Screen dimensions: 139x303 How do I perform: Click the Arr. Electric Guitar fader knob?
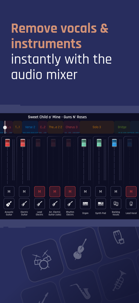click(x=53, y=143)
